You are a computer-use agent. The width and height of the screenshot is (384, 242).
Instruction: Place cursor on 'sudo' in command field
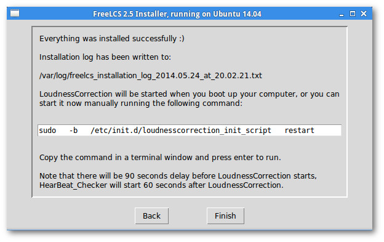tap(47, 131)
